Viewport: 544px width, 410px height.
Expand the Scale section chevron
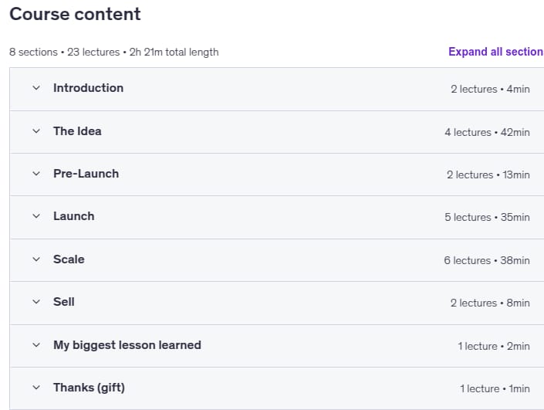[x=36, y=259]
